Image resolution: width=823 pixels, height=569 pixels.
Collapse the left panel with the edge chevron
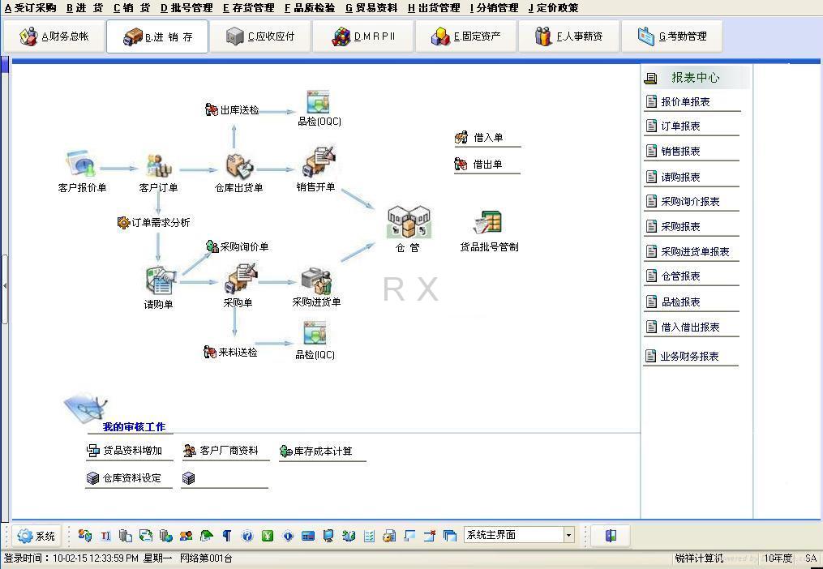(x=6, y=284)
